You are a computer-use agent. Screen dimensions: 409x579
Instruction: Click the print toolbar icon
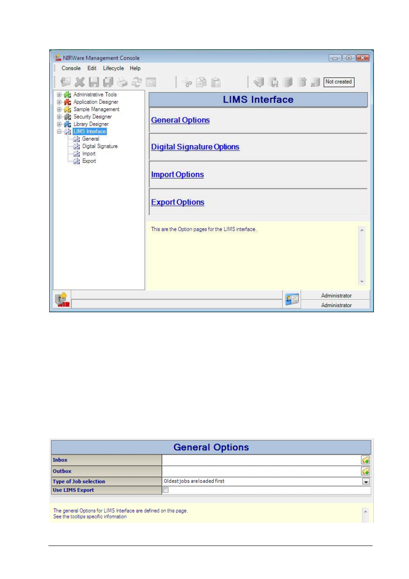coord(122,82)
